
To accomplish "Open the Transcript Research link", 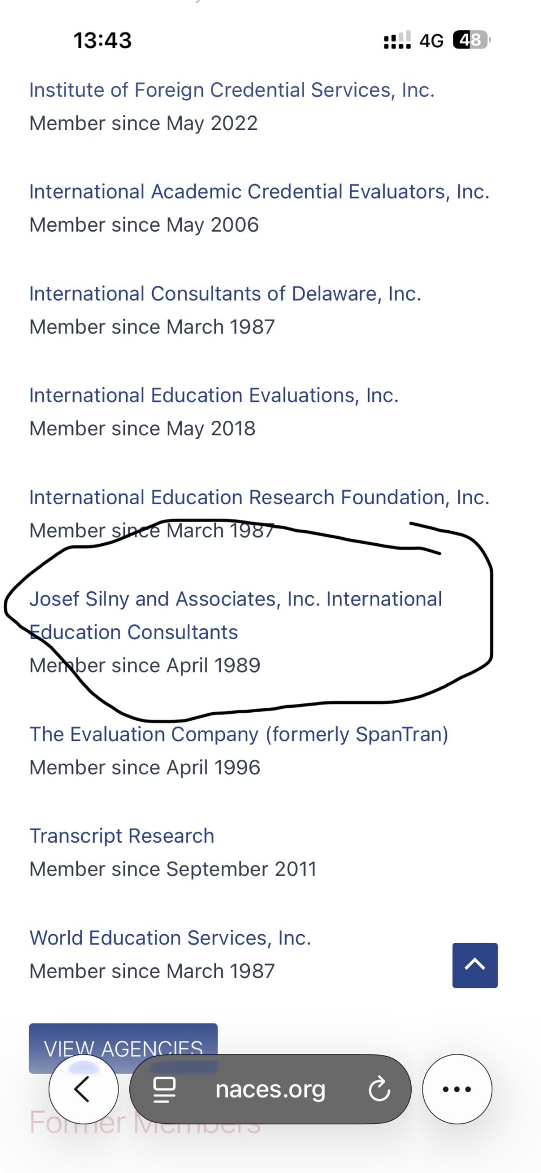I will tap(122, 836).
